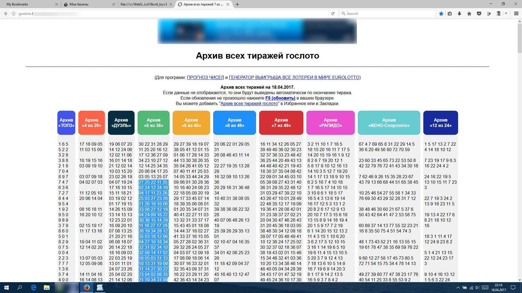The width and height of the screenshot is (522, 293).
Task: Close the Мои билеты tab
Action: (114, 4)
